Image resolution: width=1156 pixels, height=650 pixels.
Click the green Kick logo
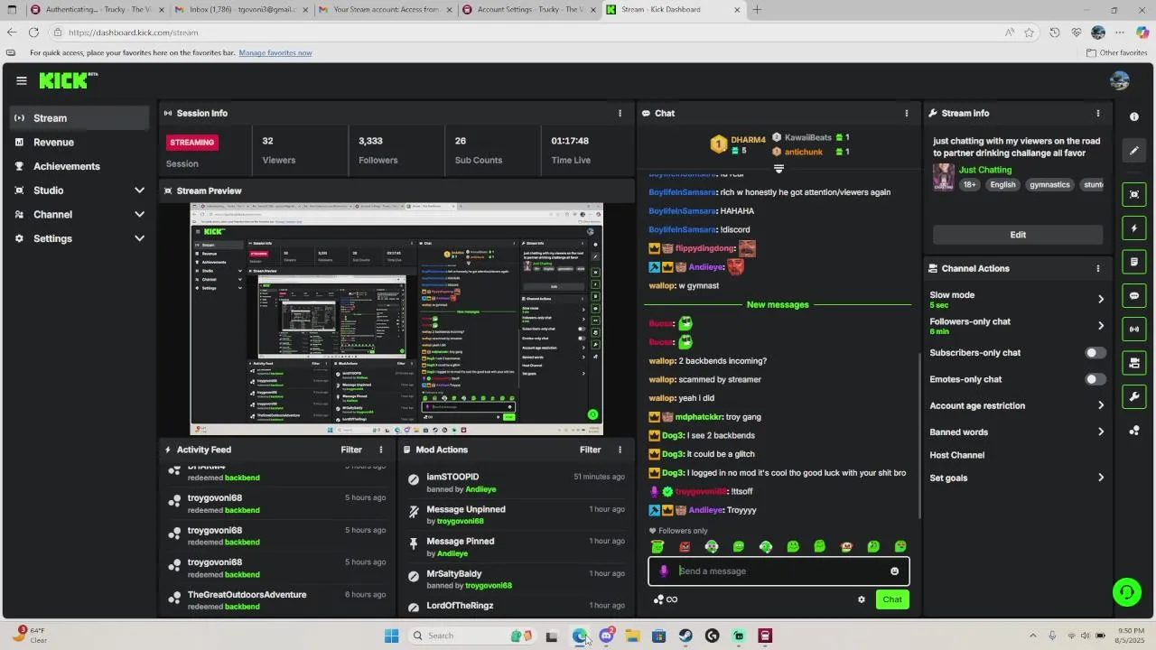point(67,80)
